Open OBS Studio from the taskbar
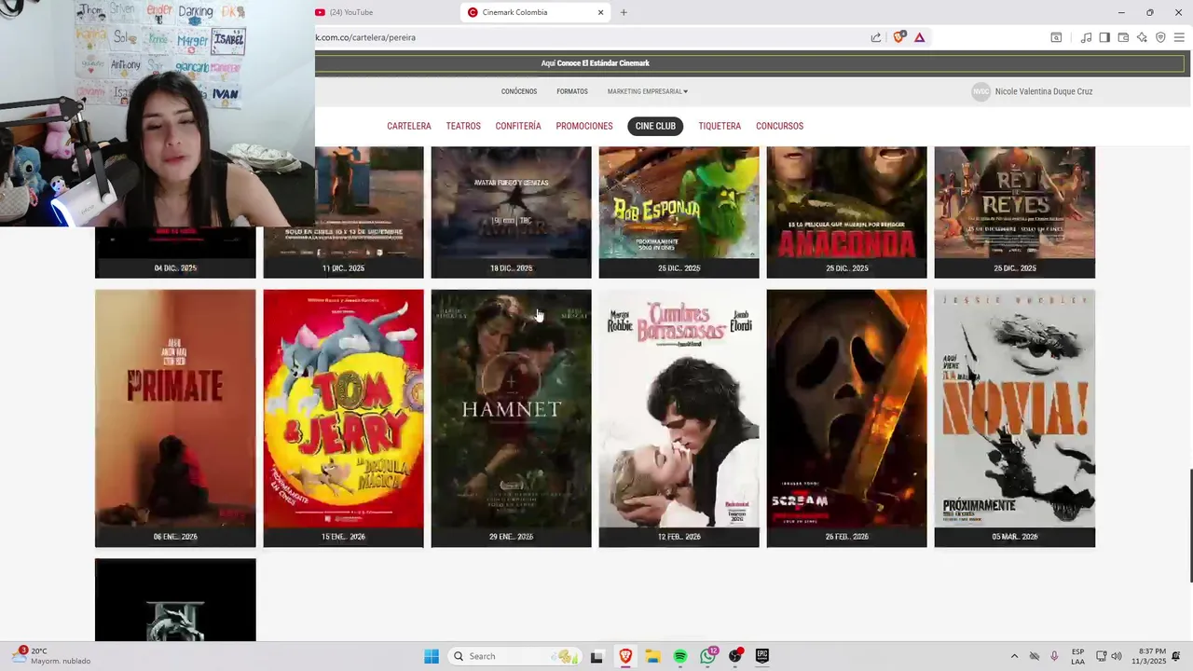 coord(735,656)
